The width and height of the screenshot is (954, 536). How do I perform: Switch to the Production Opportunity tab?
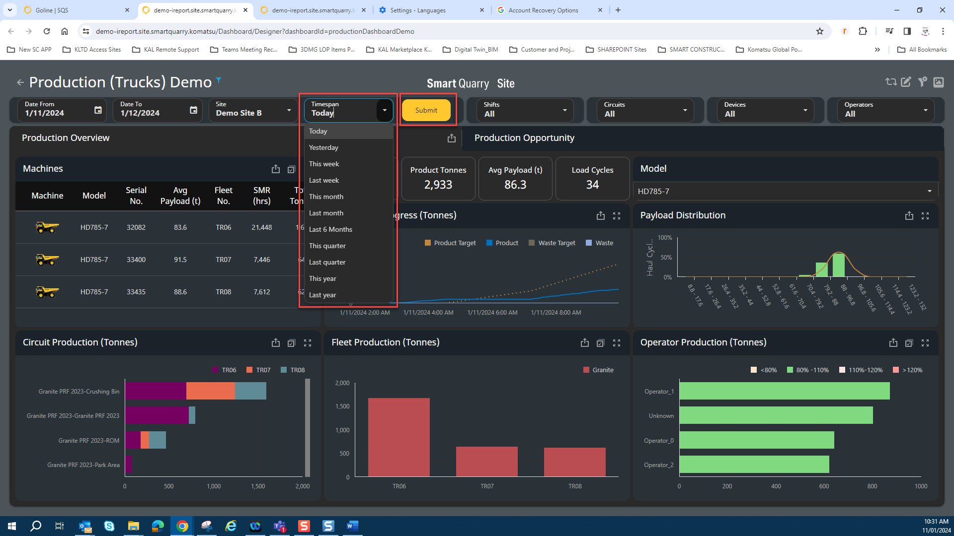524,138
